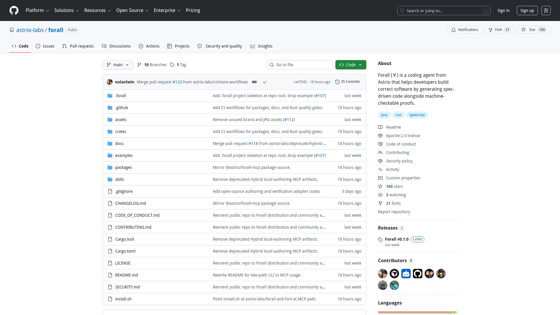This screenshot has height=315, width=560.
Task: Click the Cargo.toml file icon
Action: pos(110,251)
